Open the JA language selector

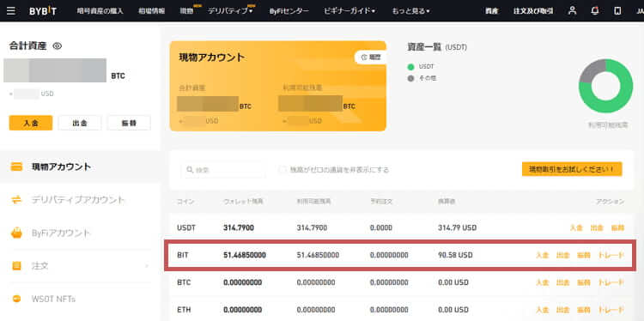[640, 11]
